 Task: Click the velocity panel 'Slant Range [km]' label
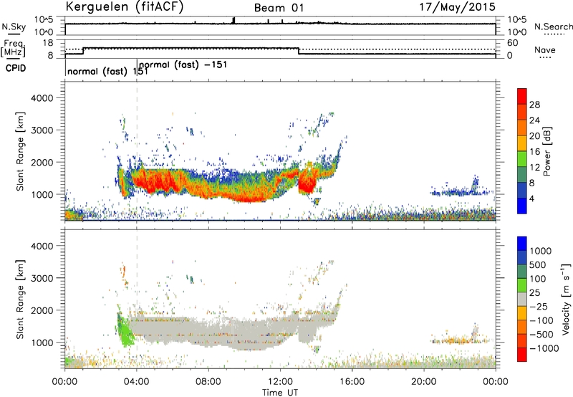(20, 299)
